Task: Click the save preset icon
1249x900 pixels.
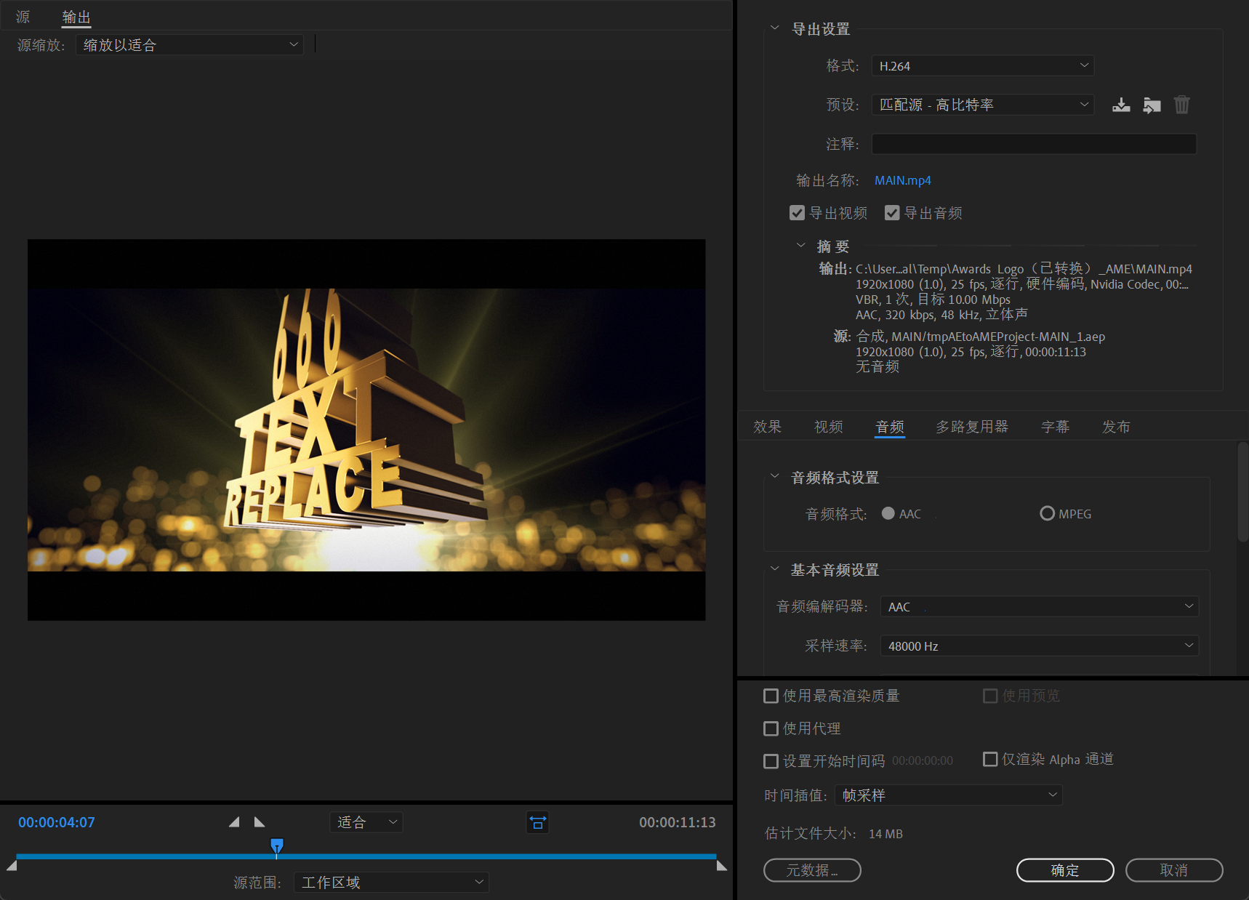Action: pos(1121,105)
